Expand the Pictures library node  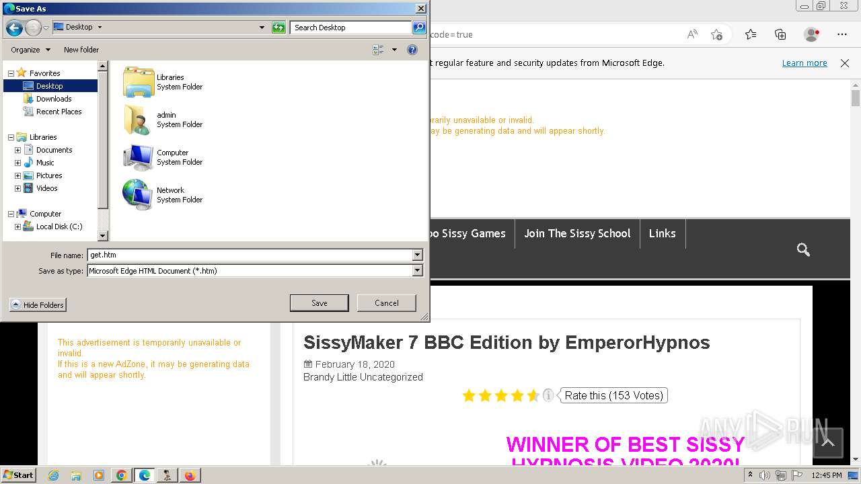17,175
